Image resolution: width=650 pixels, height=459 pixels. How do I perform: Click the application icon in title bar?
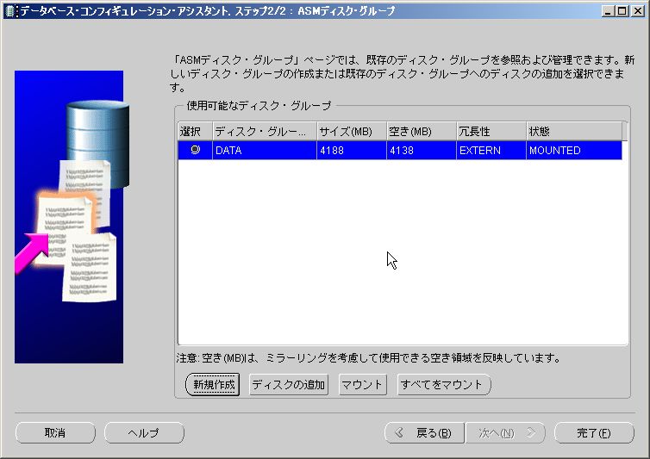point(10,11)
